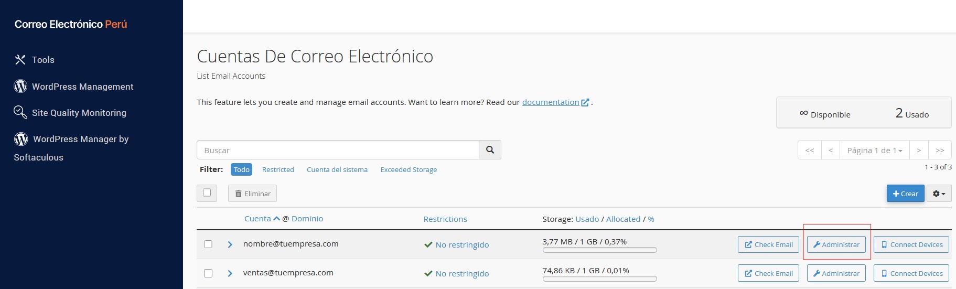Click the magnifying glass search button

tap(490, 150)
